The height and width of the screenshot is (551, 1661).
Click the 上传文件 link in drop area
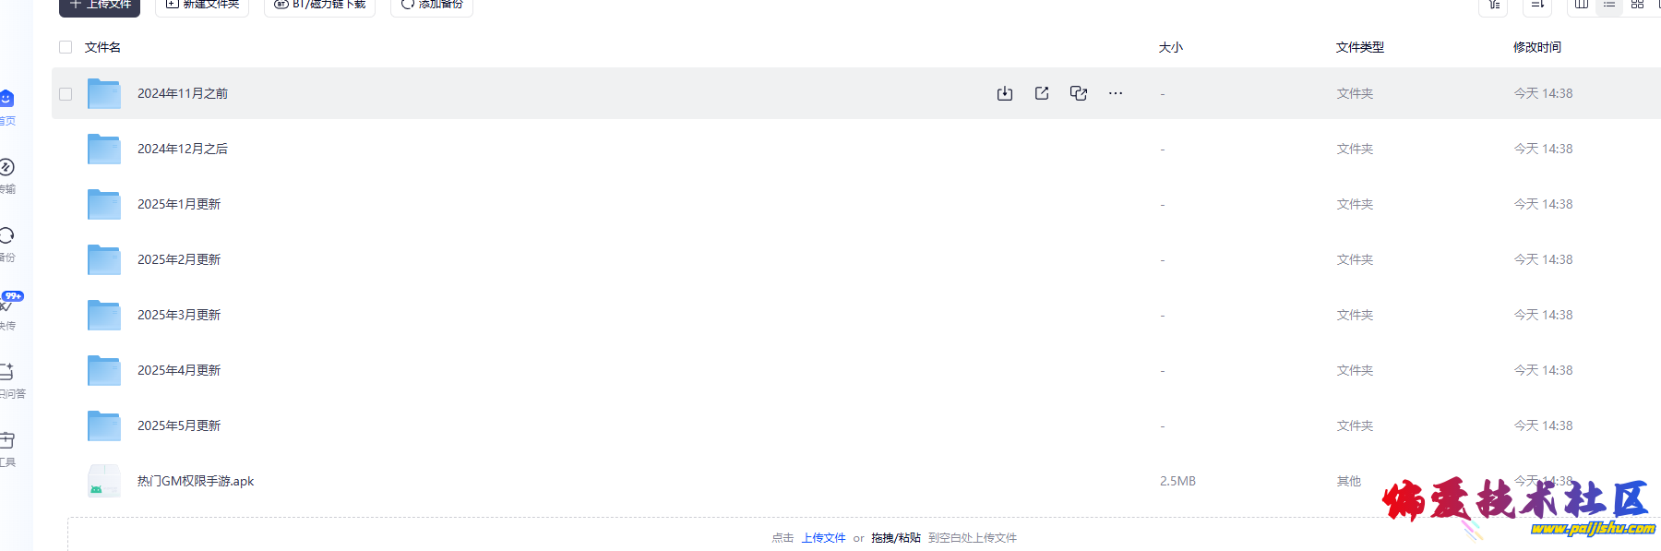pos(823,537)
